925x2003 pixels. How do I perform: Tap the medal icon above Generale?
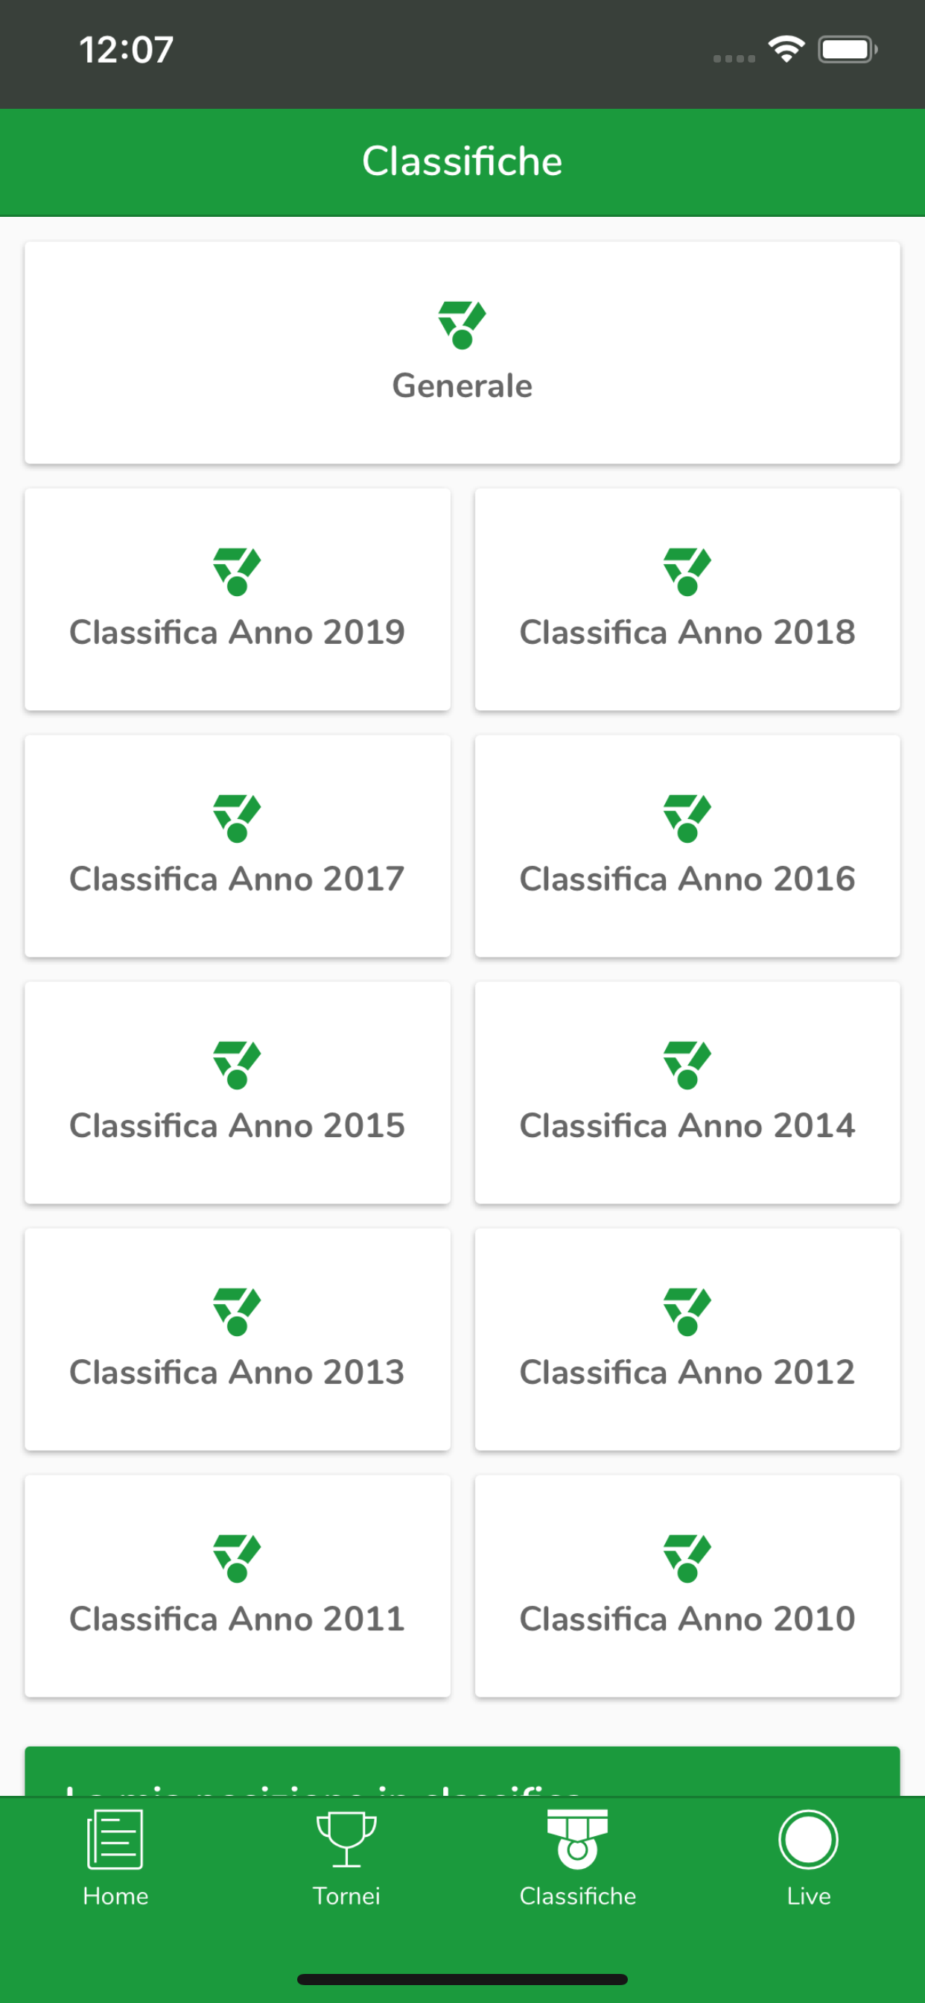462,325
